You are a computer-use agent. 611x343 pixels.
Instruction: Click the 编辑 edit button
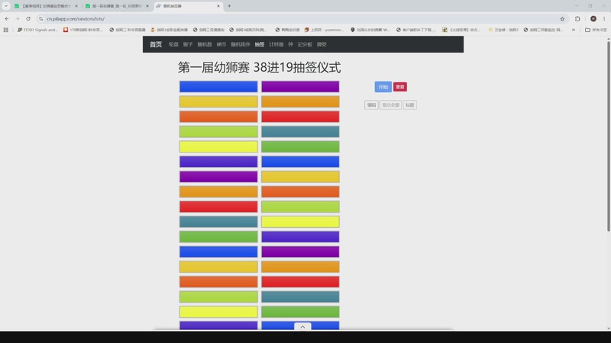(371, 105)
